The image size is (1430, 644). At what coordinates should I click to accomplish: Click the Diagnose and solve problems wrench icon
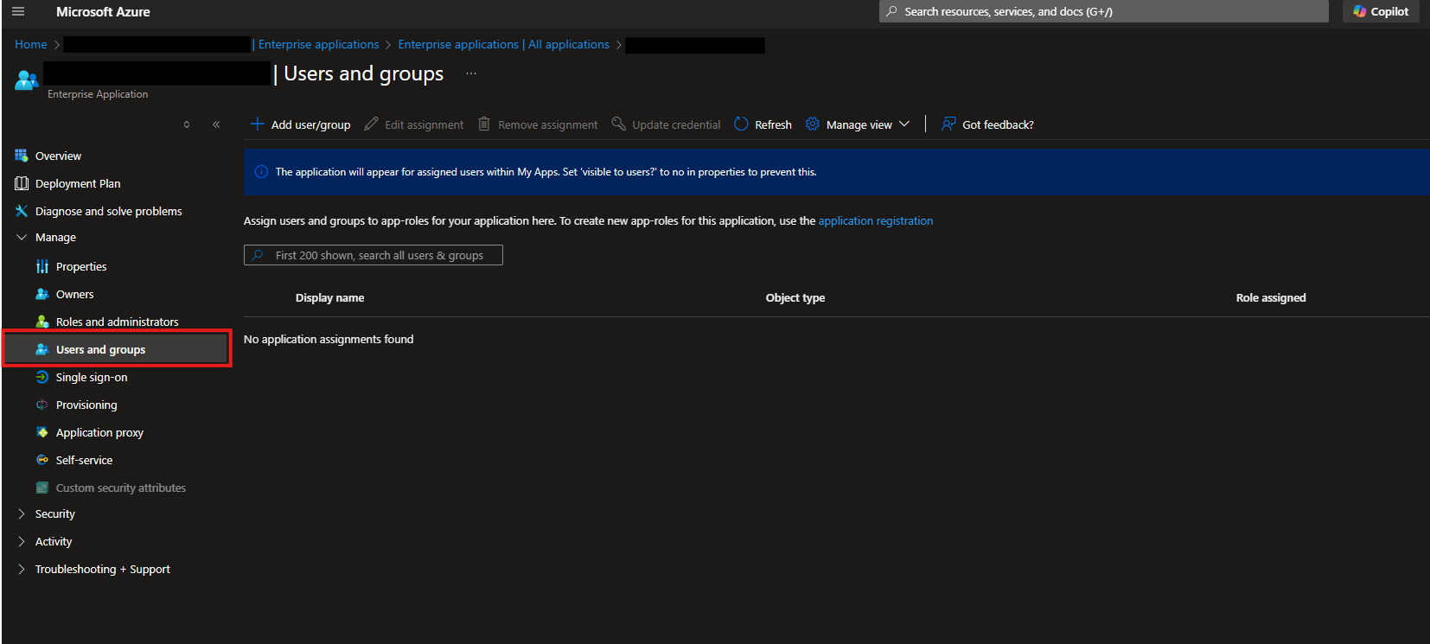[22, 211]
